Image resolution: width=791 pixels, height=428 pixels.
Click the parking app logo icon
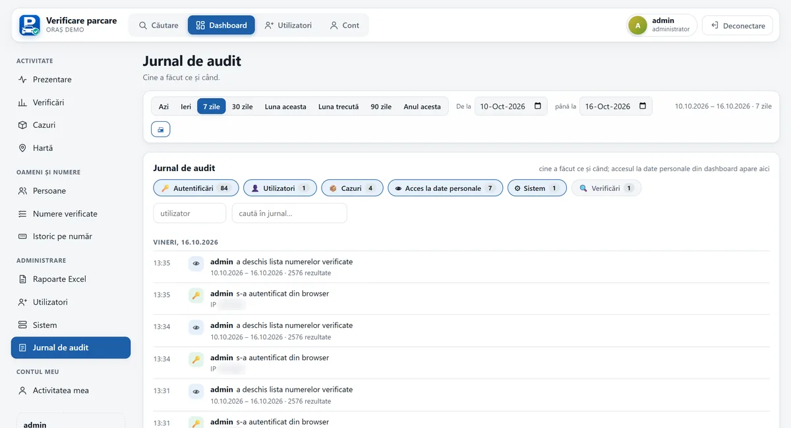tap(30, 25)
